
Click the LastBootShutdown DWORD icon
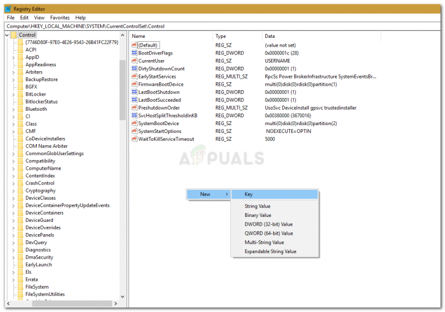[x=134, y=92]
